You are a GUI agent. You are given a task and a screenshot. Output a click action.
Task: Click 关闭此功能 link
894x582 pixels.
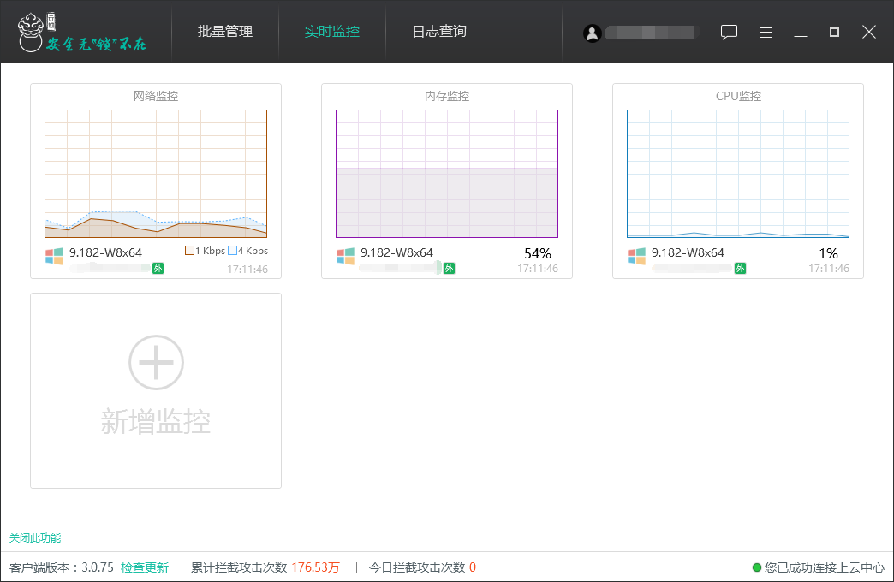tap(35, 538)
